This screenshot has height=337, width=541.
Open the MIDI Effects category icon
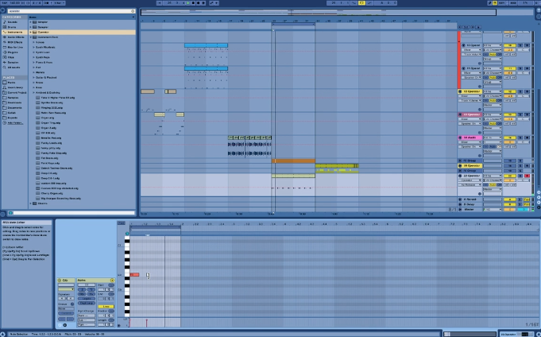[5, 42]
